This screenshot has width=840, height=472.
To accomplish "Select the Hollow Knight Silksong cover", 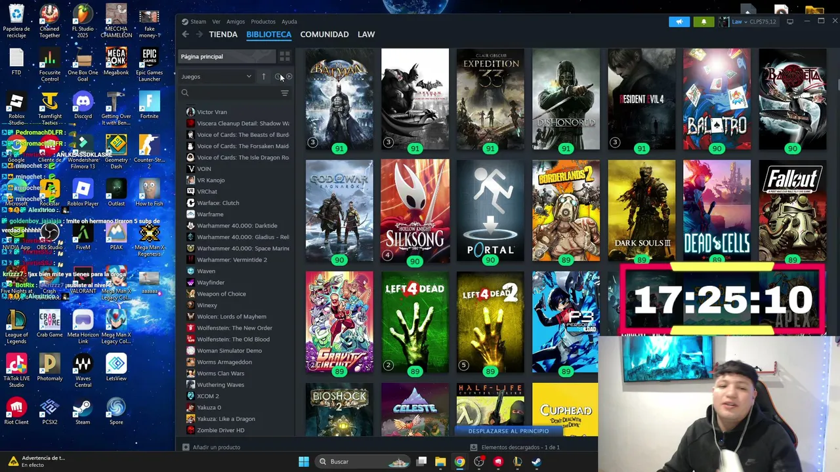I will (415, 211).
